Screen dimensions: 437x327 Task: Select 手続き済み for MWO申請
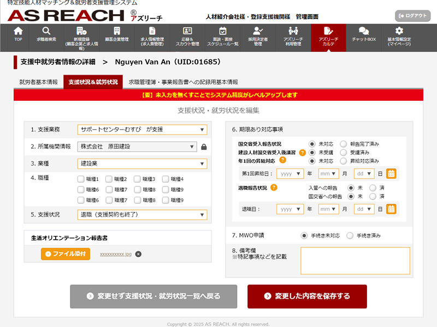[350, 236]
